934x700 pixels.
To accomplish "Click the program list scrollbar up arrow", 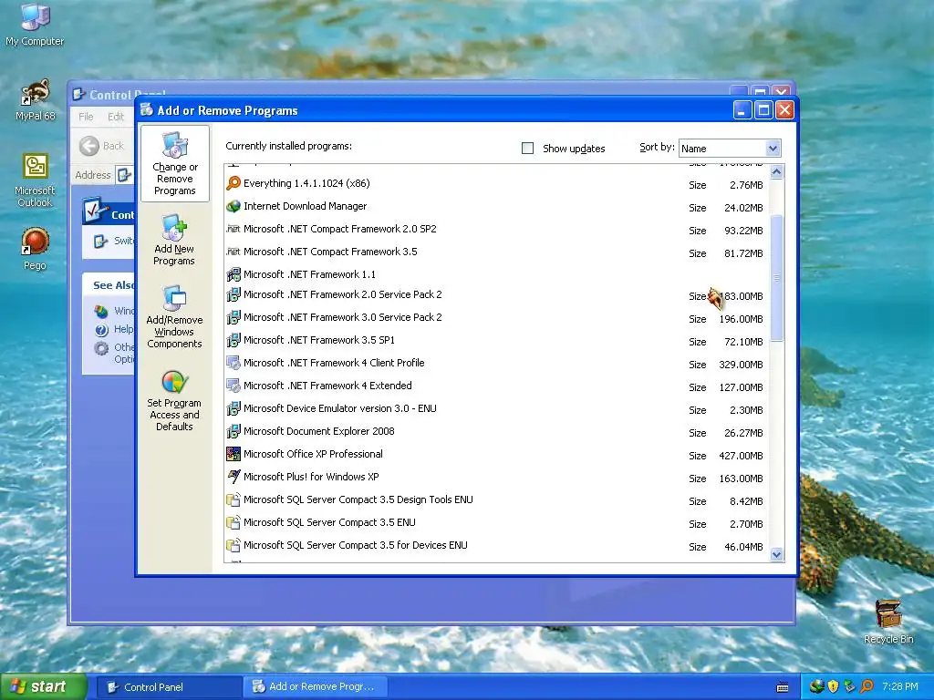I will click(776, 172).
